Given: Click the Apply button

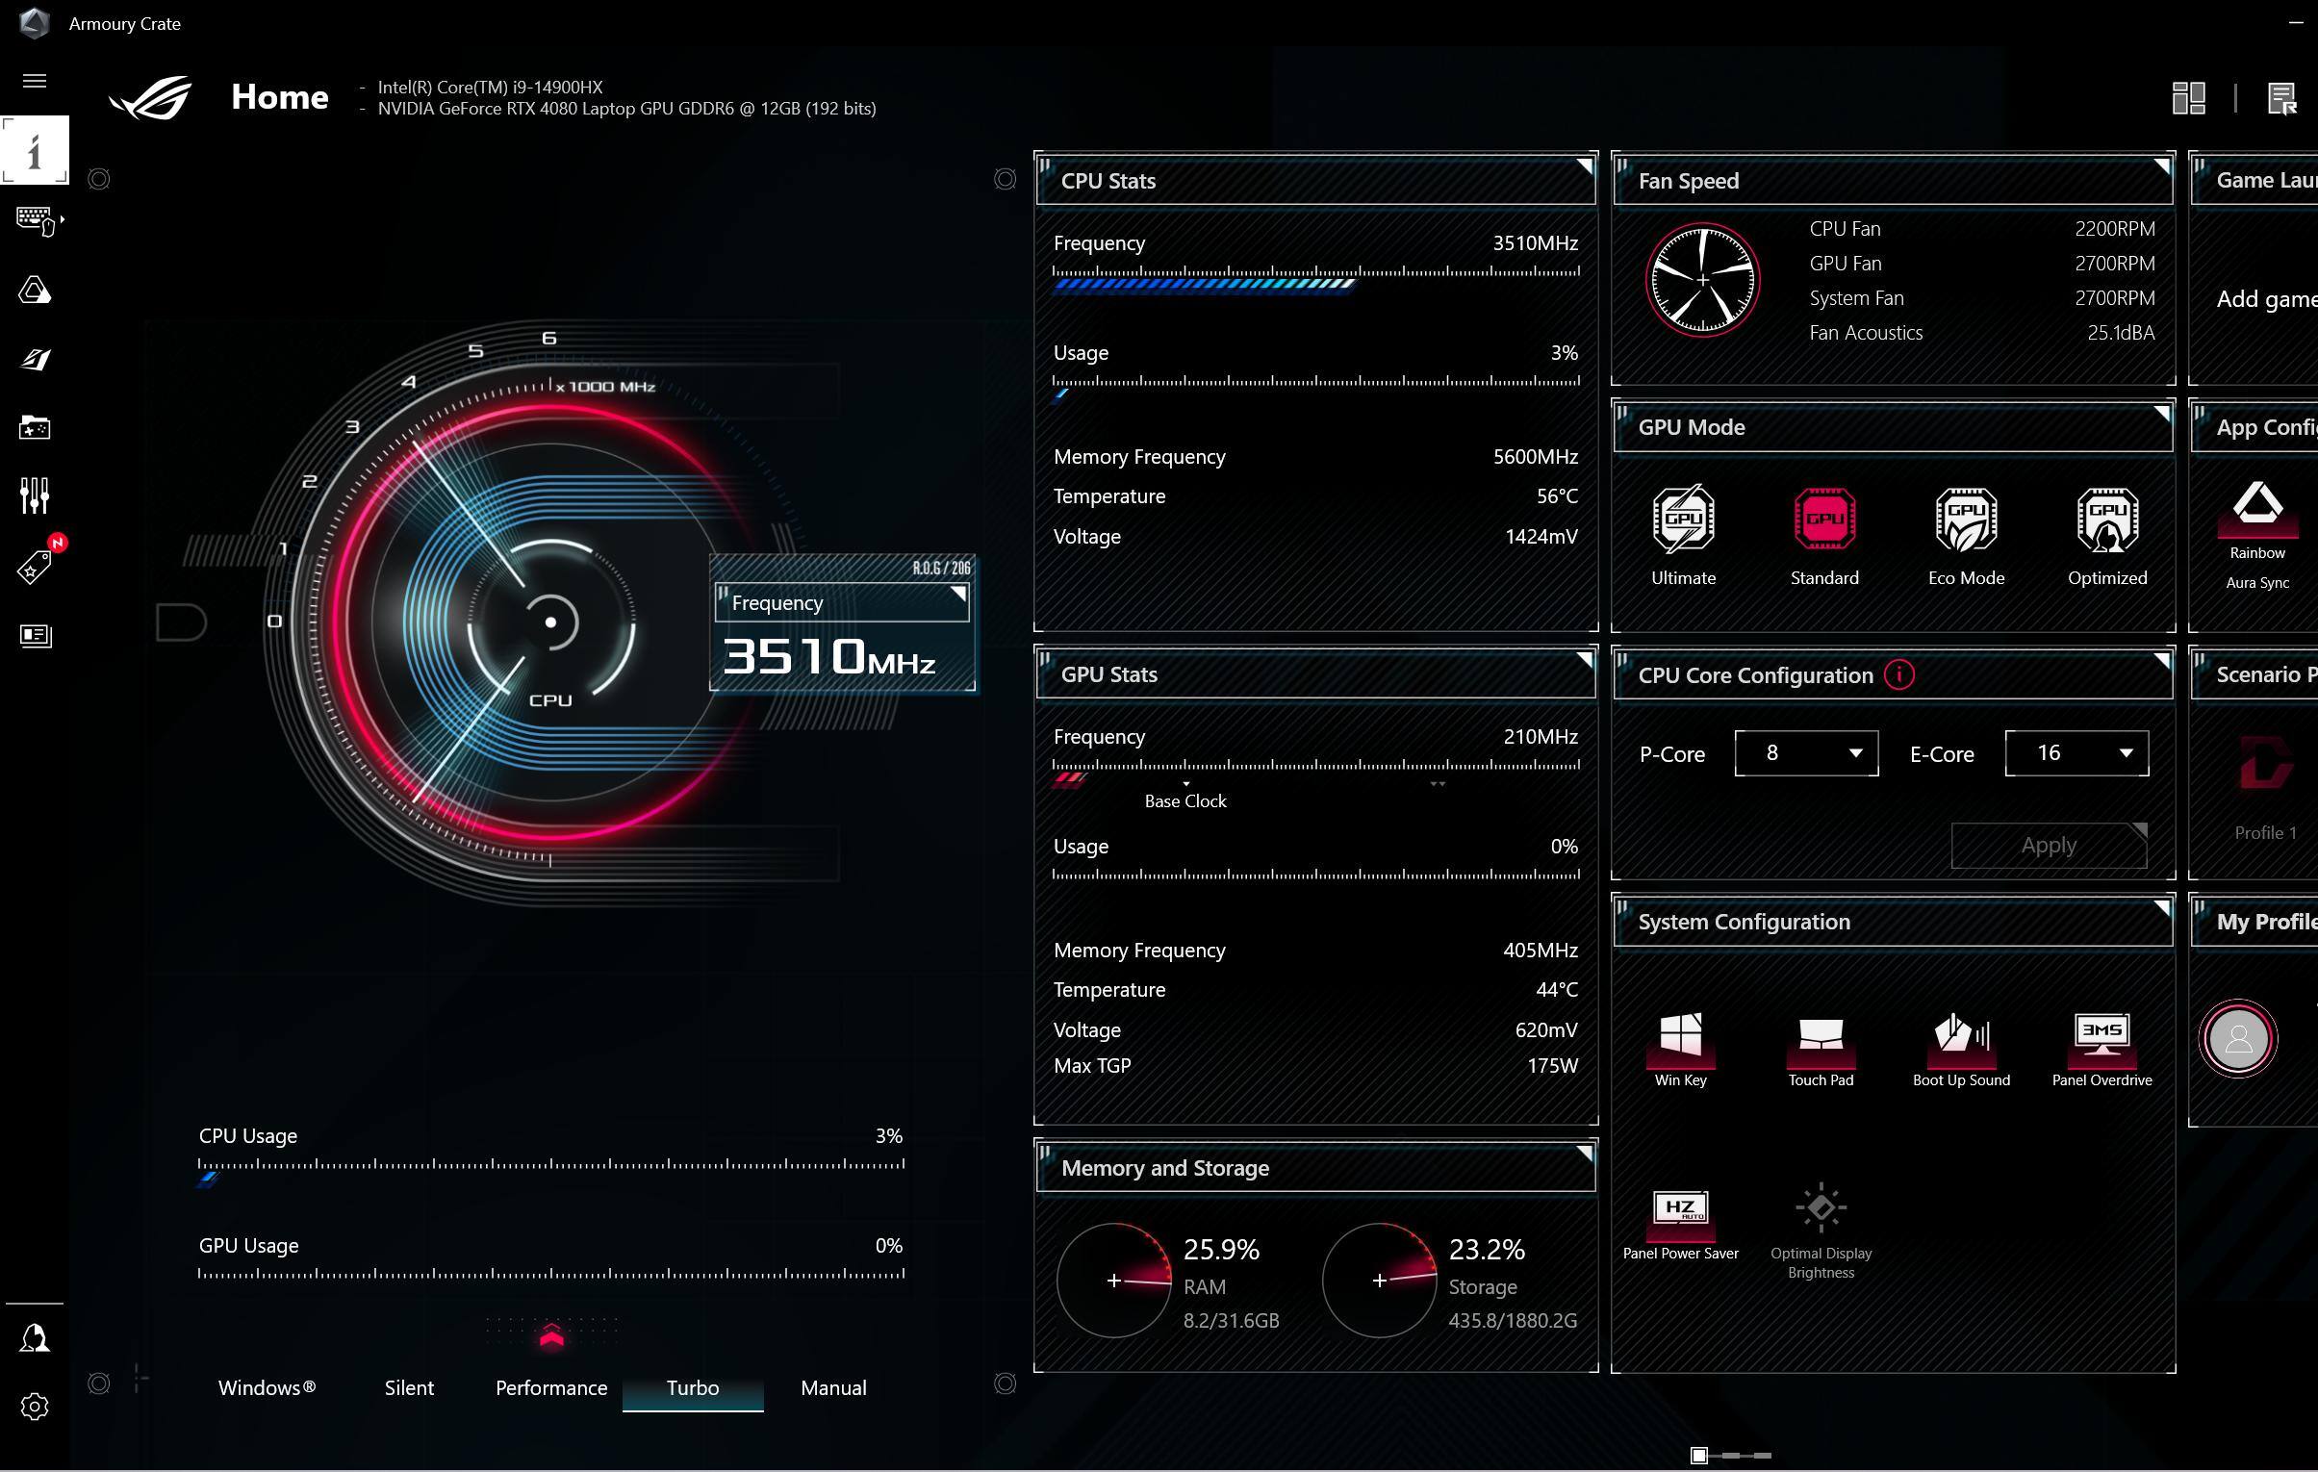Looking at the screenshot, I should 2049,846.
